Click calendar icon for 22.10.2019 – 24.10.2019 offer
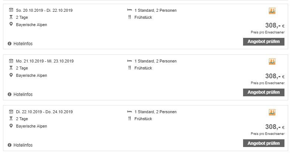 click(x=11, y=111)
